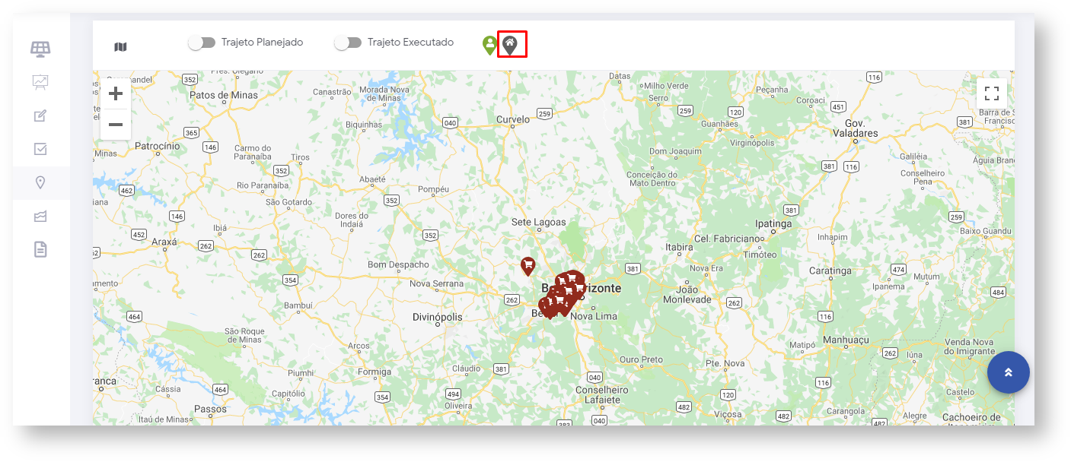
Task: Click the Divinópolis city label
Action: click(438, 316)
